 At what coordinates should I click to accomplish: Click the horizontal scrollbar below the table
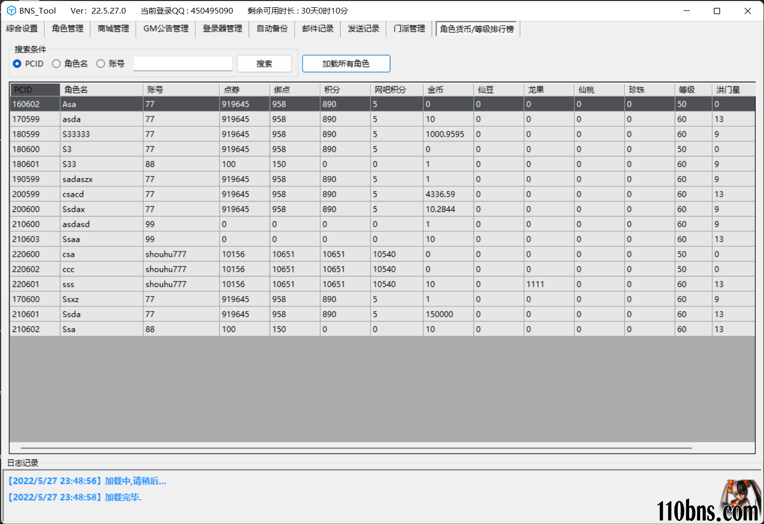pyautogui.click(x=356, y=448)
